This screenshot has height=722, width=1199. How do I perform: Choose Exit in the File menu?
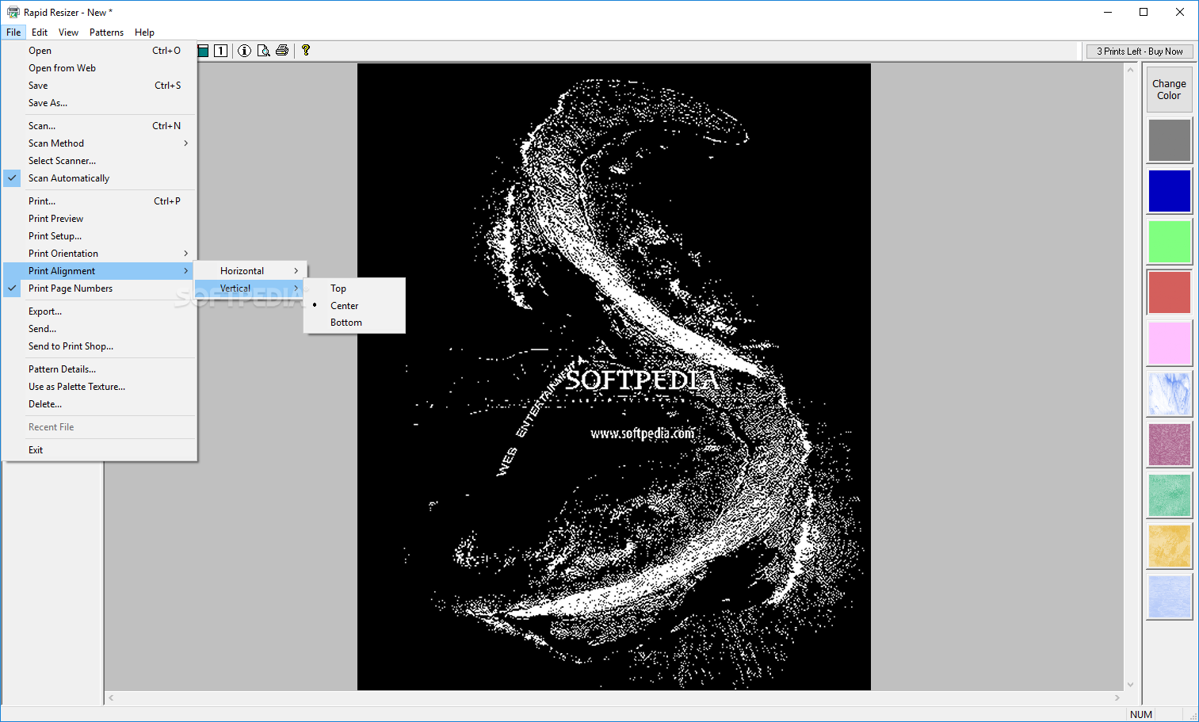coord(100,450)
